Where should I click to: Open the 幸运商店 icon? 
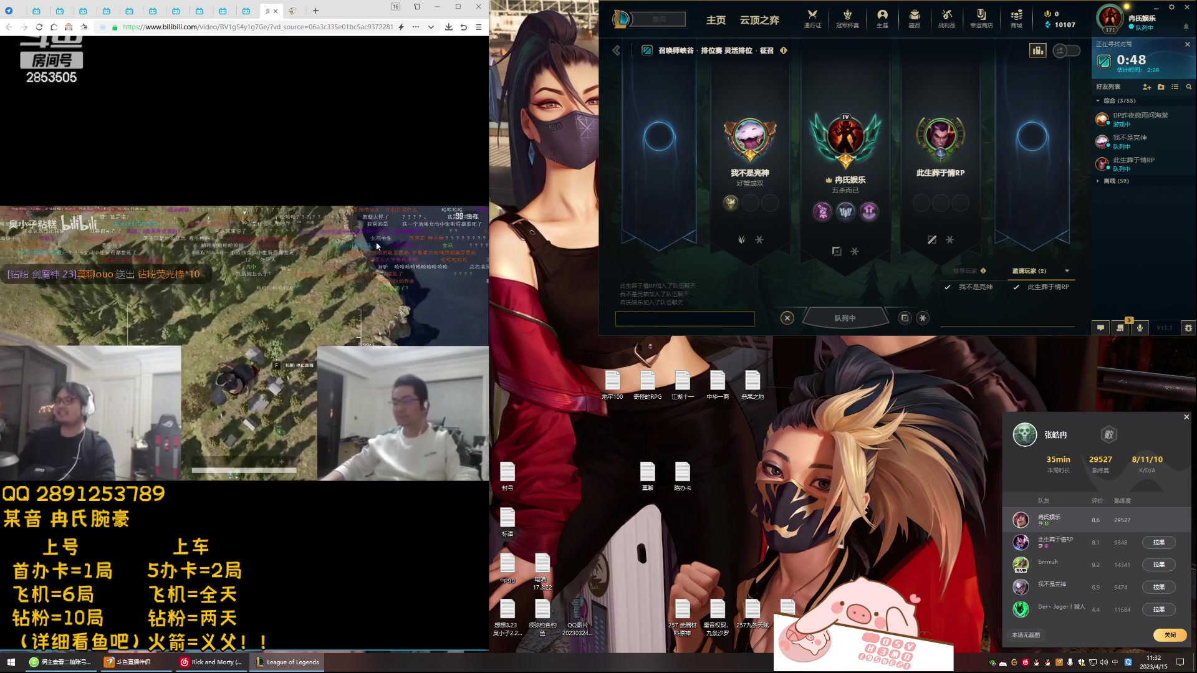tap(981, 19)
